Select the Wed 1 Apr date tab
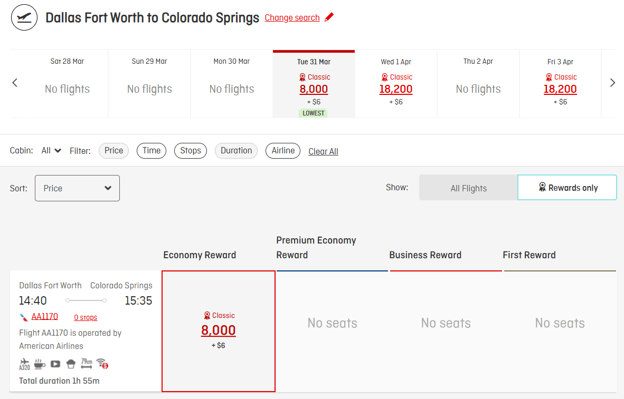624x399 pixels. pos(396,83)
